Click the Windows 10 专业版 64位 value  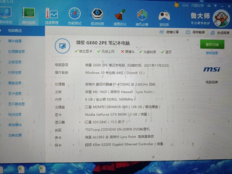pyautogui.click(x=115, y=73)
